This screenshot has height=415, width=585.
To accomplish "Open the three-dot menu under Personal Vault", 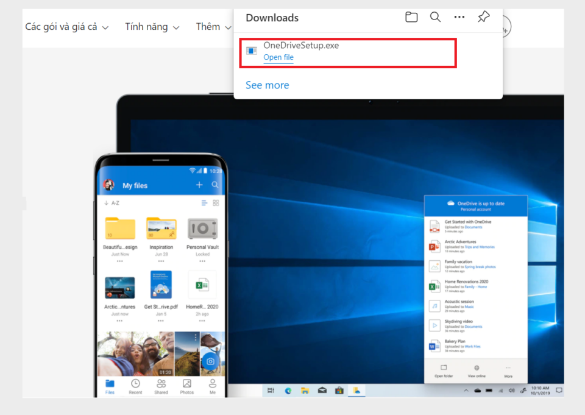I will (202, 261).
